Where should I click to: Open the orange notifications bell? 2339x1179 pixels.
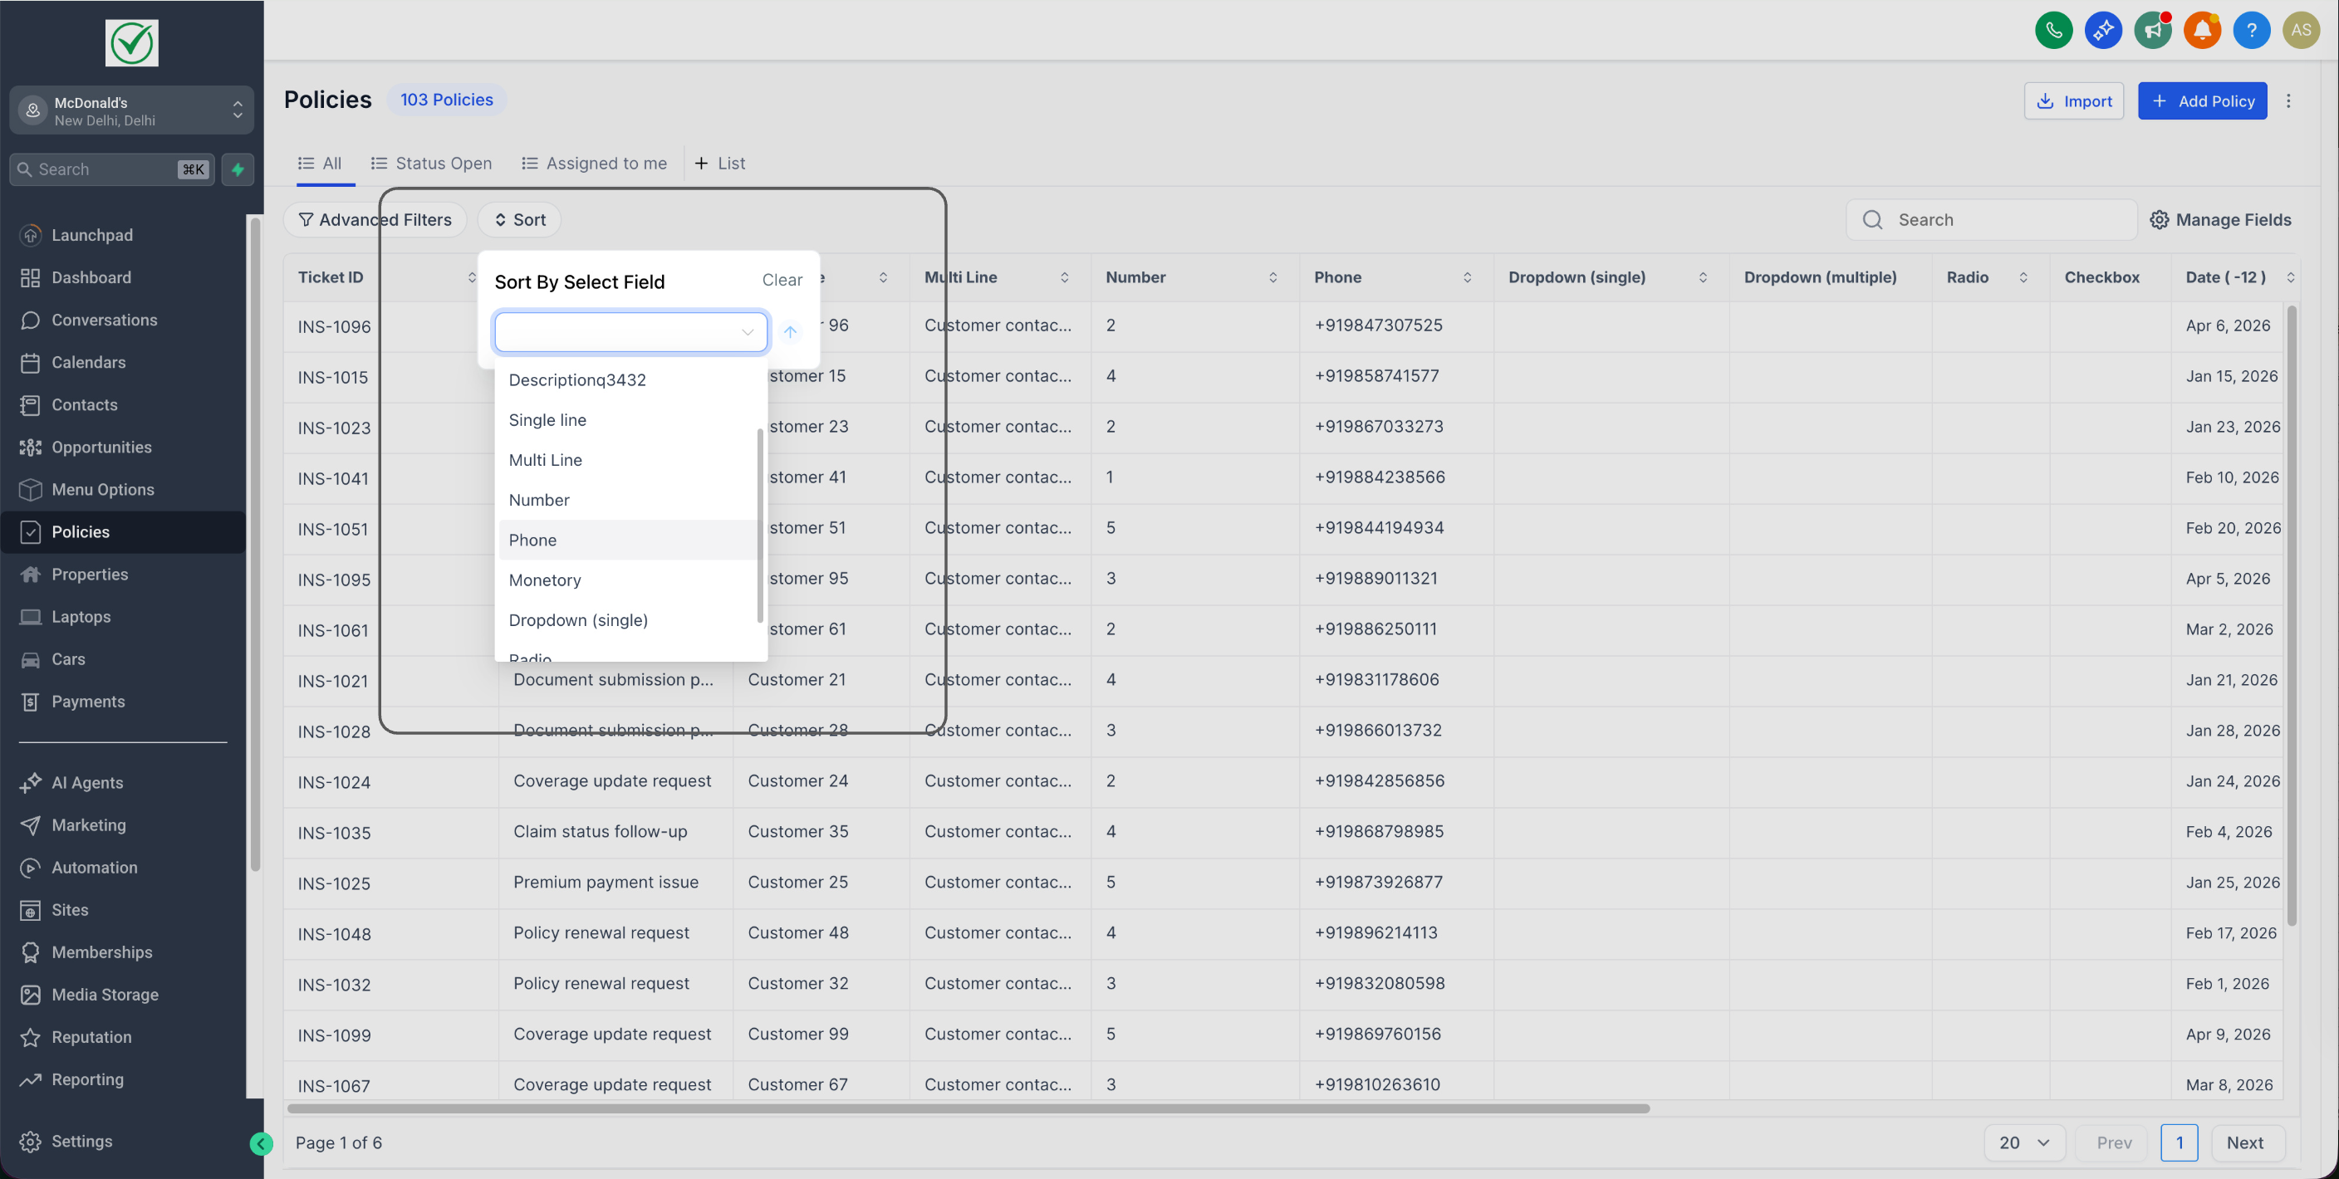2202,30
